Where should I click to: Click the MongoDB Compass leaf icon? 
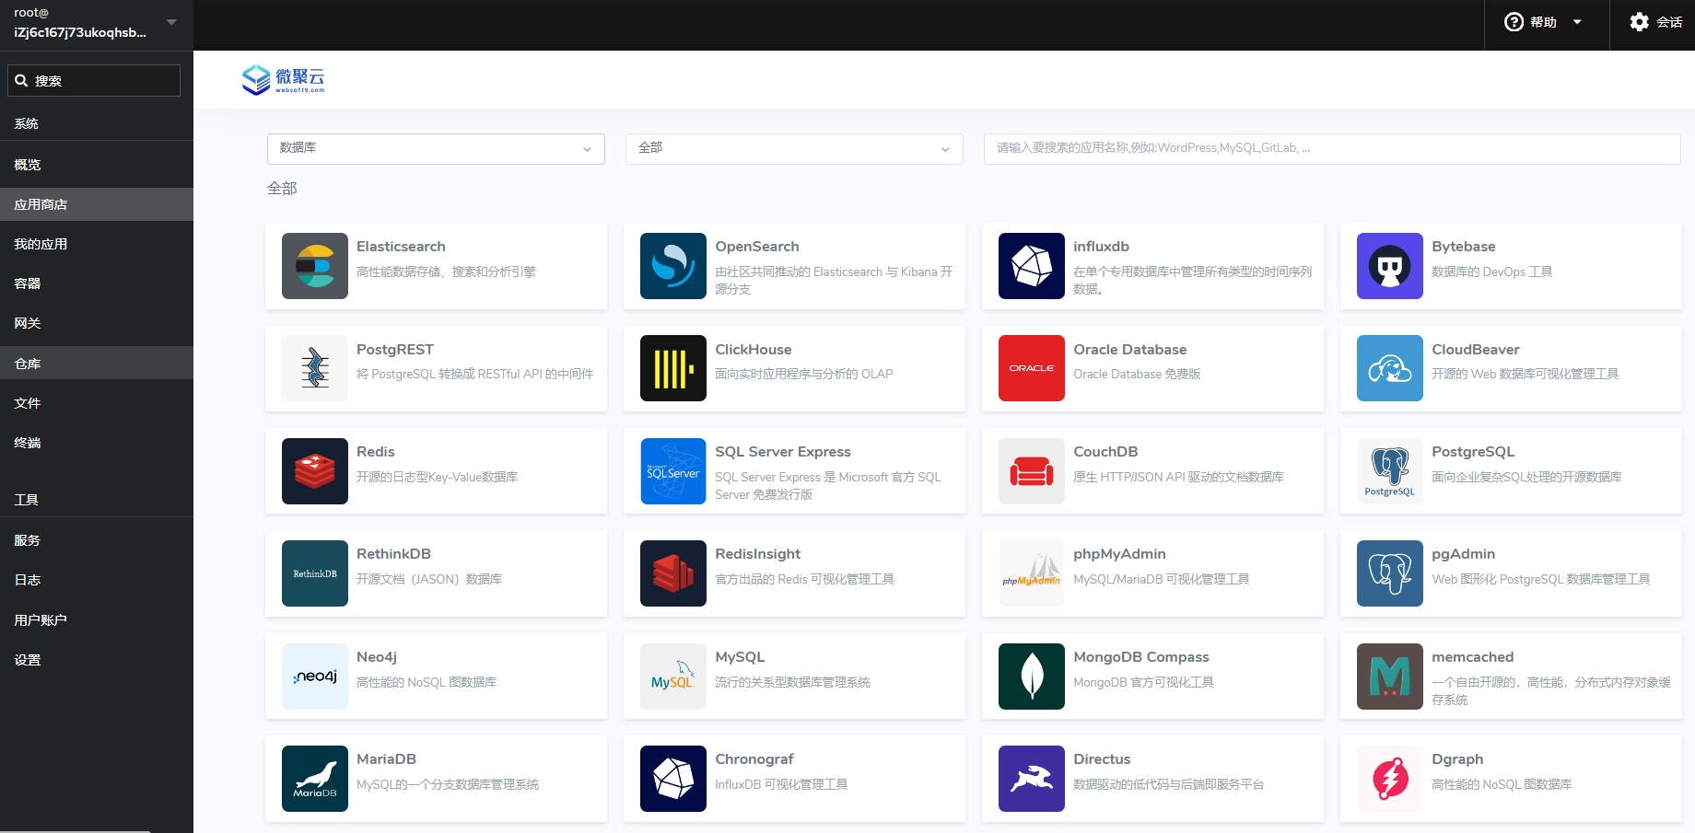tap(1031, 677)
